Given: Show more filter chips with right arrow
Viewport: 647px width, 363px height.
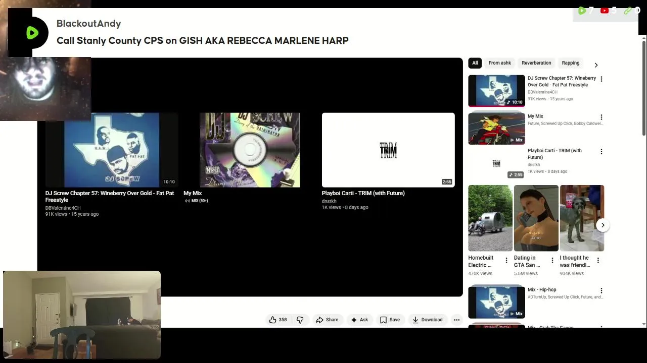Looking at the screenshot, I should 596,65.
